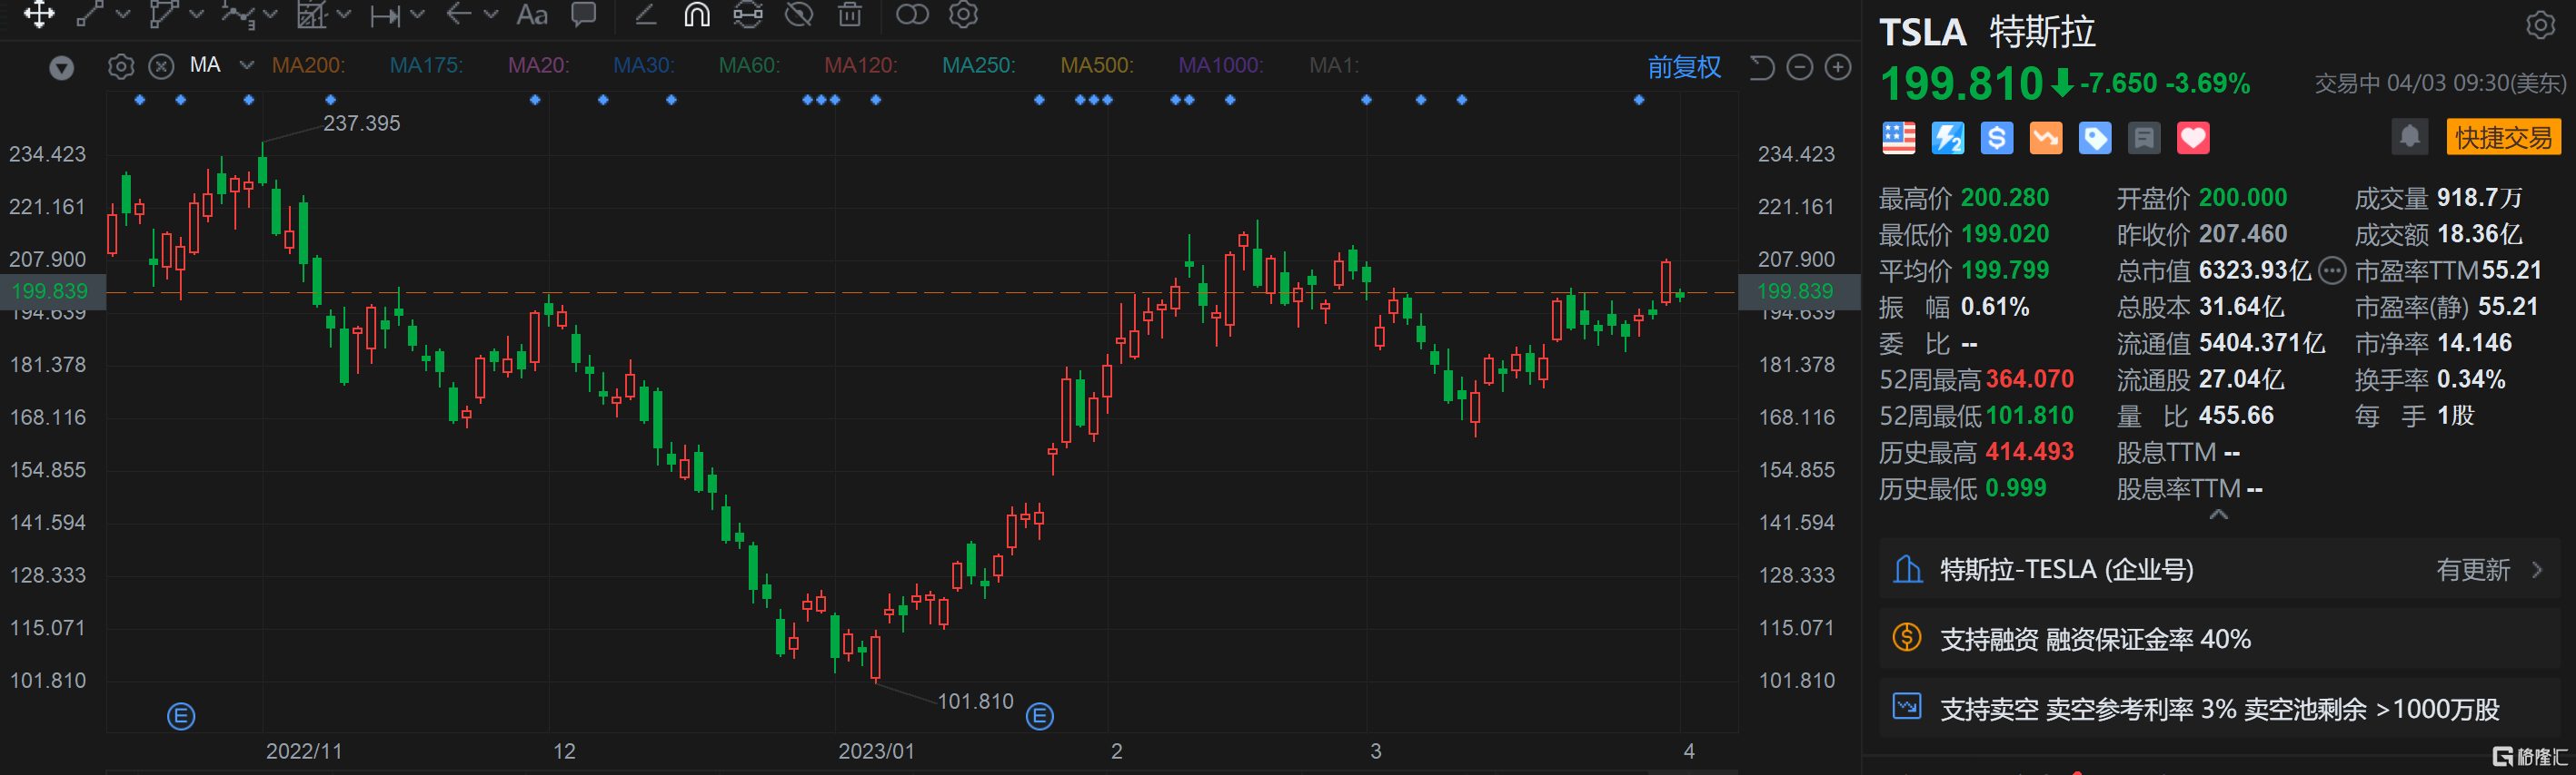Select the Aa text annotation tool
Viewport: 2576px width, 775px height.
532,15
